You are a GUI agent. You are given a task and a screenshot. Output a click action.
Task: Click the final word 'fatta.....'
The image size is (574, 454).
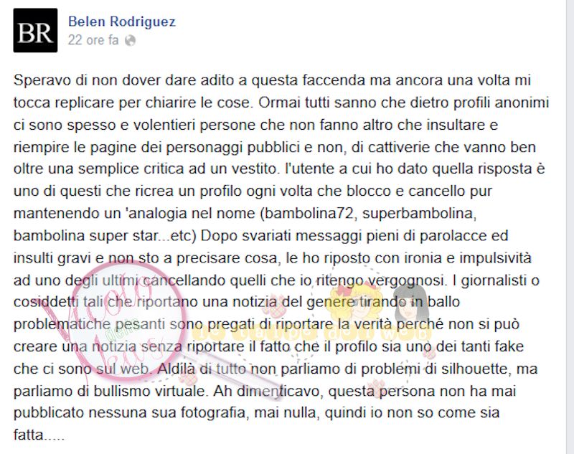pyautogui.click(x=39, y=435)
